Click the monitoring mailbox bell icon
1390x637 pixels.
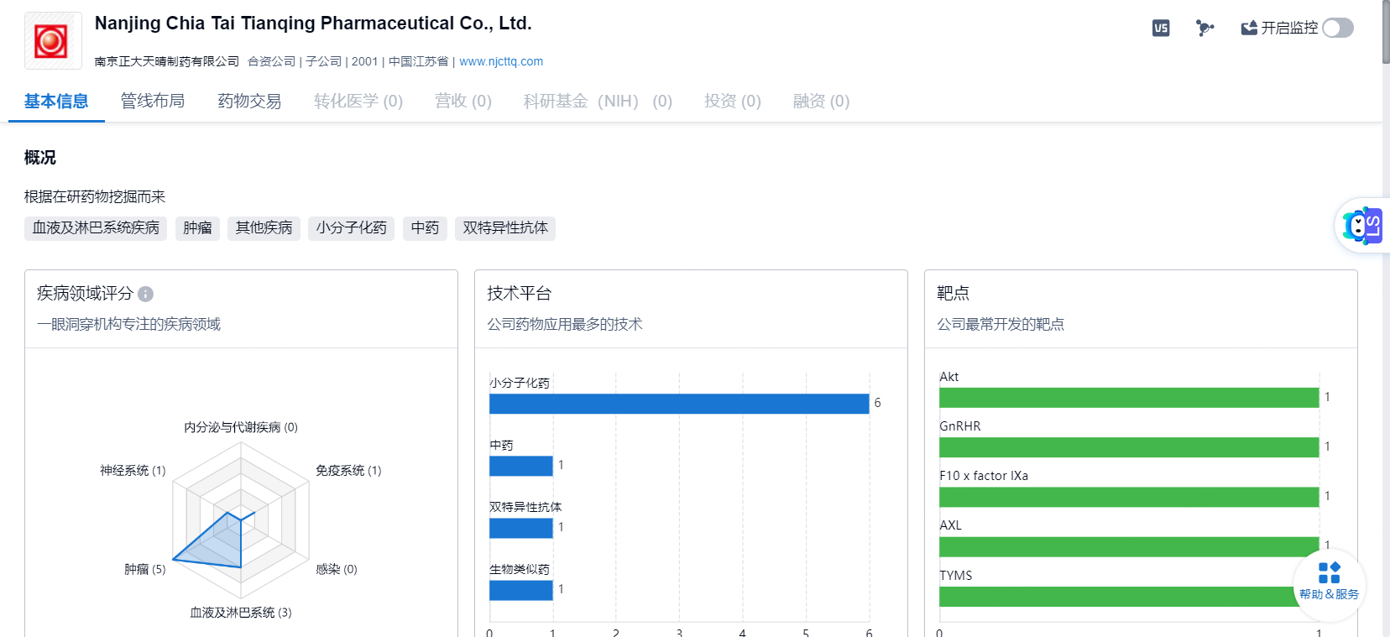[1249, 28]
